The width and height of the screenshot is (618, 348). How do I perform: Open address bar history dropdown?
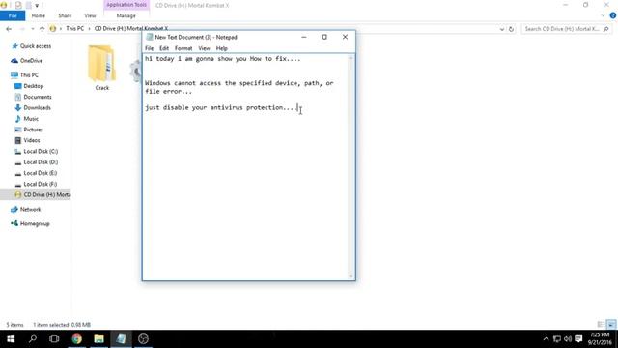tap(502, 29)
